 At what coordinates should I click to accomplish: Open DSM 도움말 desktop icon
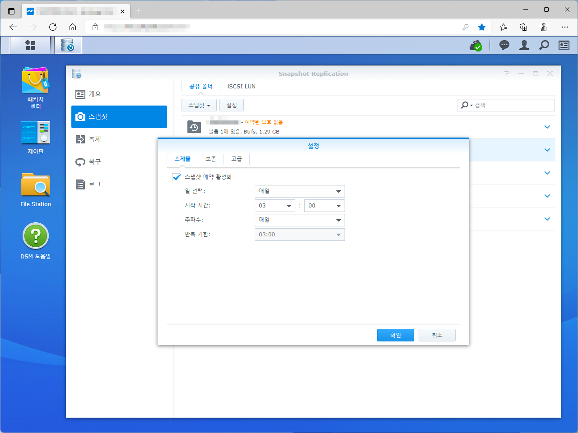point(36,241)
